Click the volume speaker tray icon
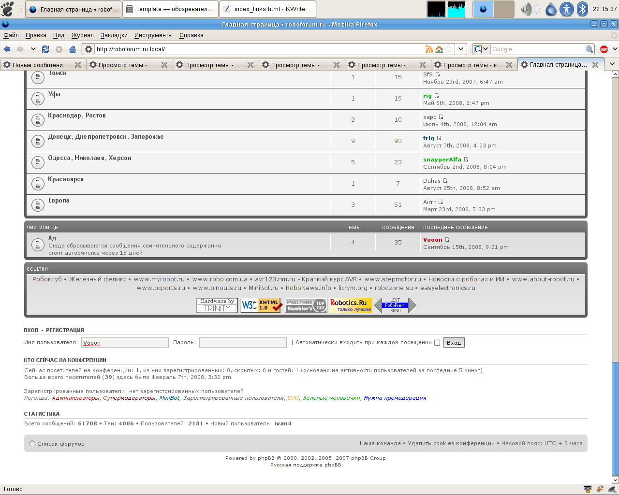The height and width of the screenshot is (495, 619). pos(527,9)
